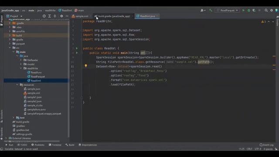Select build.gradle in project tree
This screenshot has width=279, height=157.
[x=23, y=122]
